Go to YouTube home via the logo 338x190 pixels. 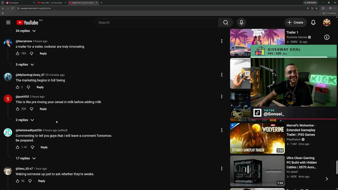[27, 22]
